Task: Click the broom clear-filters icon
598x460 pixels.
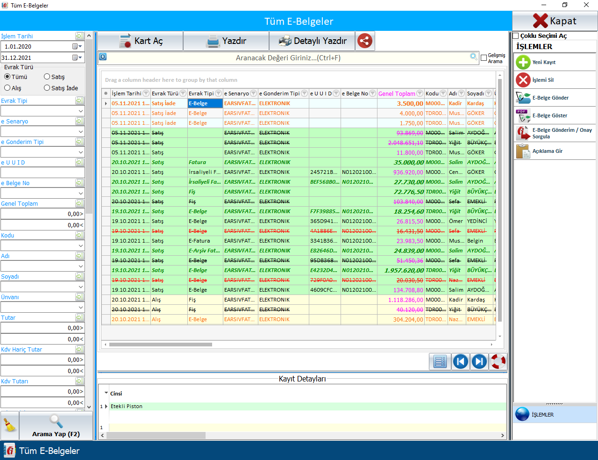Action: click(x=9, y=425)
